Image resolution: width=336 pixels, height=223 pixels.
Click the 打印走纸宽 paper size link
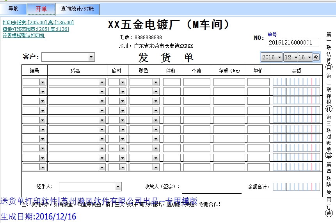[x=38, y=23]
